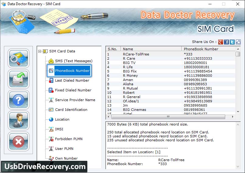Click the Fixed Dialed Number icon
Image resolution: width=245 pixels, height=173 pixels.
click(51, 90)
